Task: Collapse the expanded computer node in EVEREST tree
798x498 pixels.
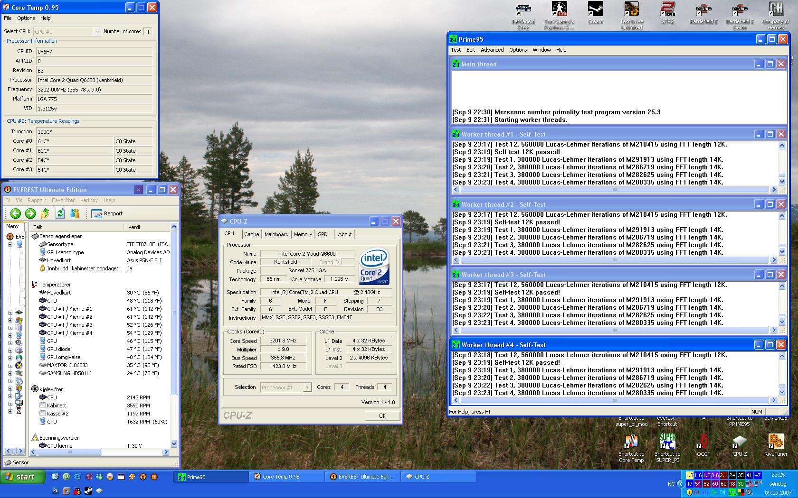Action: click(10, 245)
